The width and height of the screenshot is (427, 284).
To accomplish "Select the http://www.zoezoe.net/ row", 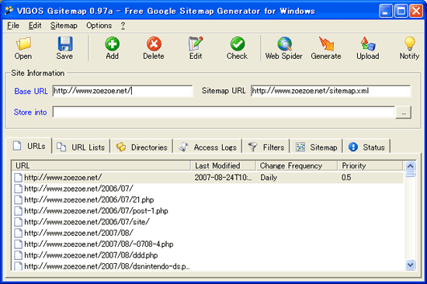I will [x=208, y=178].
